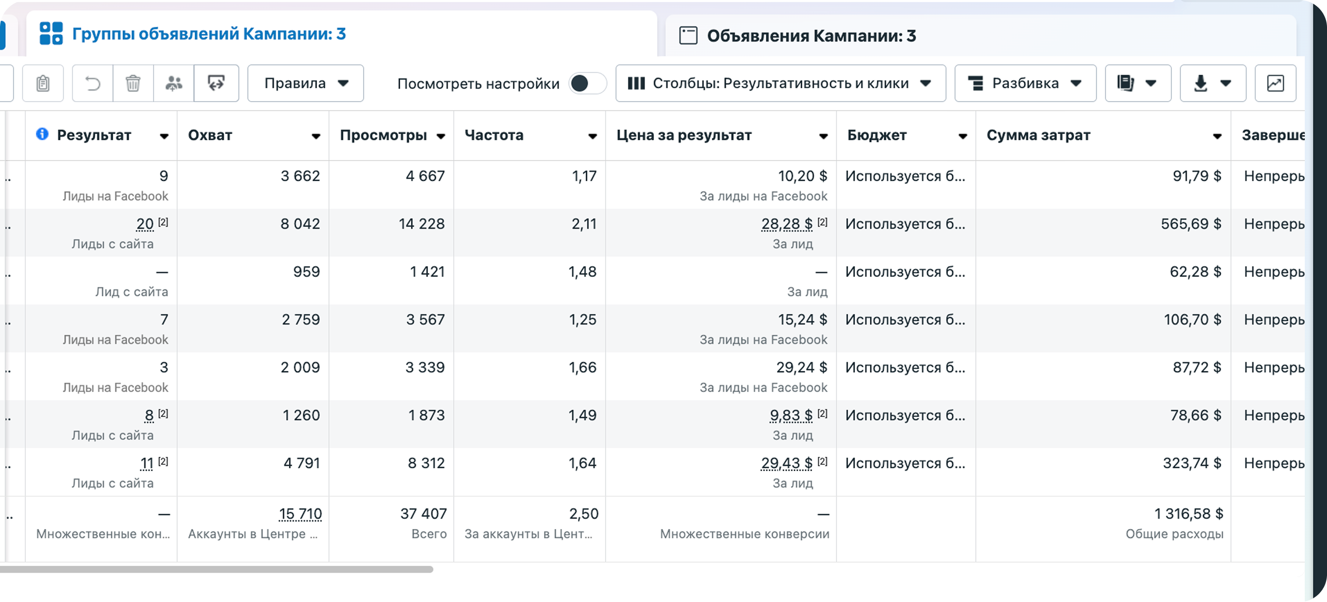Open the chart view icon button
1327x602 pixels.
1276,83
